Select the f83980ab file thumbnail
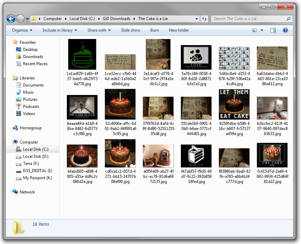The height and width of the screenshot is (244, 301). click(234, 158)
